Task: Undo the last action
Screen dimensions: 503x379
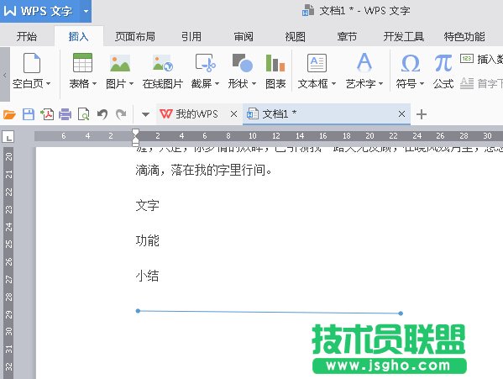Action: click(102, 114)
